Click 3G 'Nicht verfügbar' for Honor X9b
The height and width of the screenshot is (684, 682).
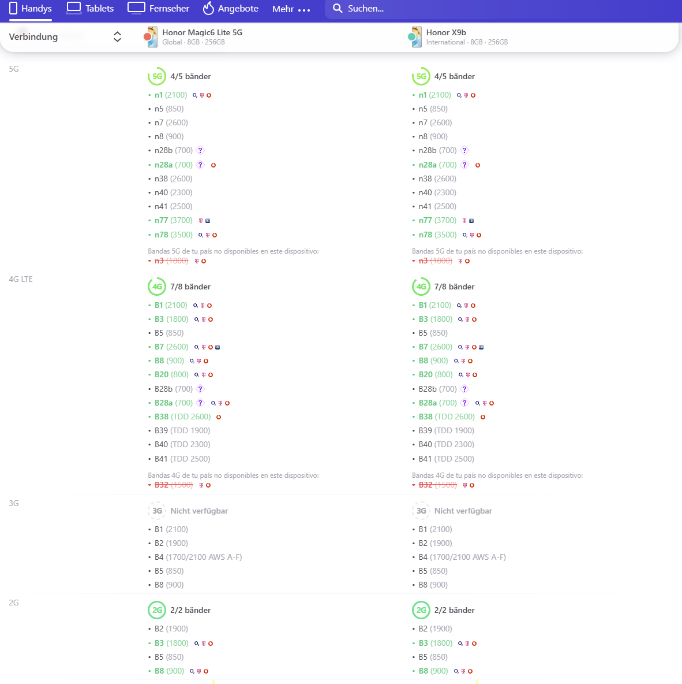[463, 511]
